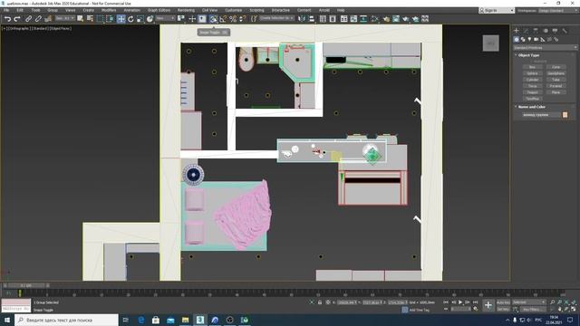
Task: Toggle the Angle Snap button
Action: [x=223, y=19]
